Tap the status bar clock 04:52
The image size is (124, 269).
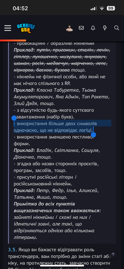[x=20, y=8]
